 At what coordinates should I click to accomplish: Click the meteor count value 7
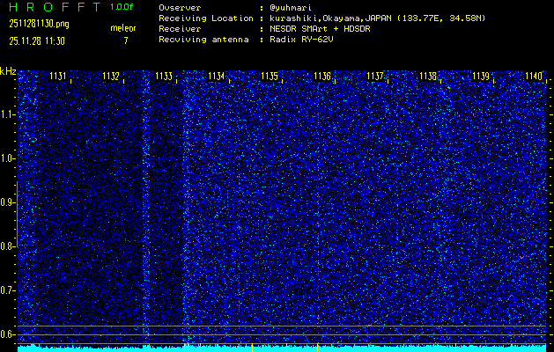point(126,40)
